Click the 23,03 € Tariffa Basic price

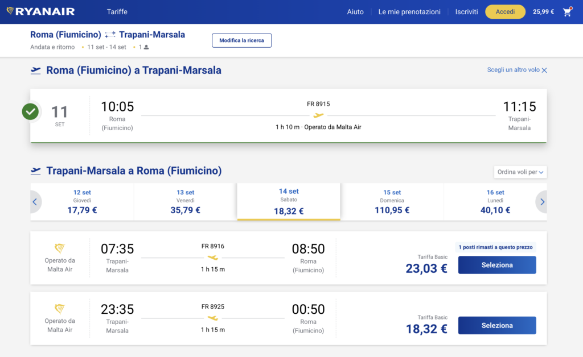click(x=426, y=268)
